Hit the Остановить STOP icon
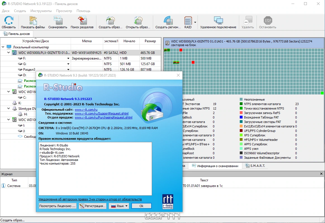 pos(268,20)
